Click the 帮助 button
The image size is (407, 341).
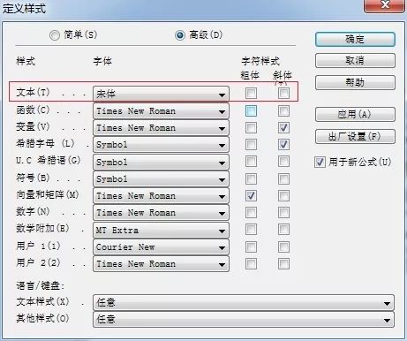pos(355,82)
